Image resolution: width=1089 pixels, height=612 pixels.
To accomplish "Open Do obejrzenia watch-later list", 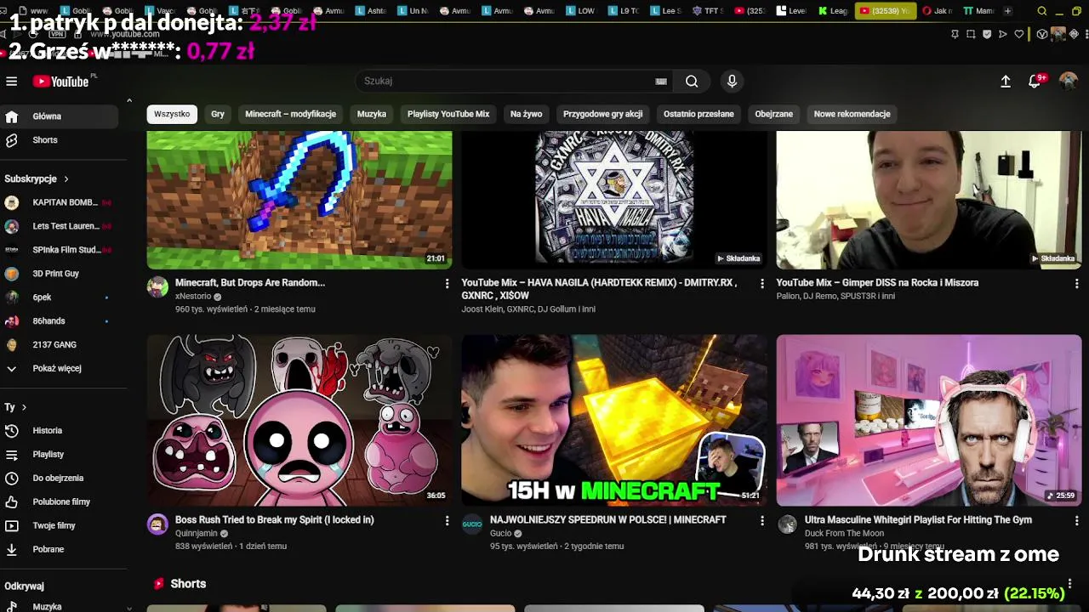I will click(x=60, y=479).
